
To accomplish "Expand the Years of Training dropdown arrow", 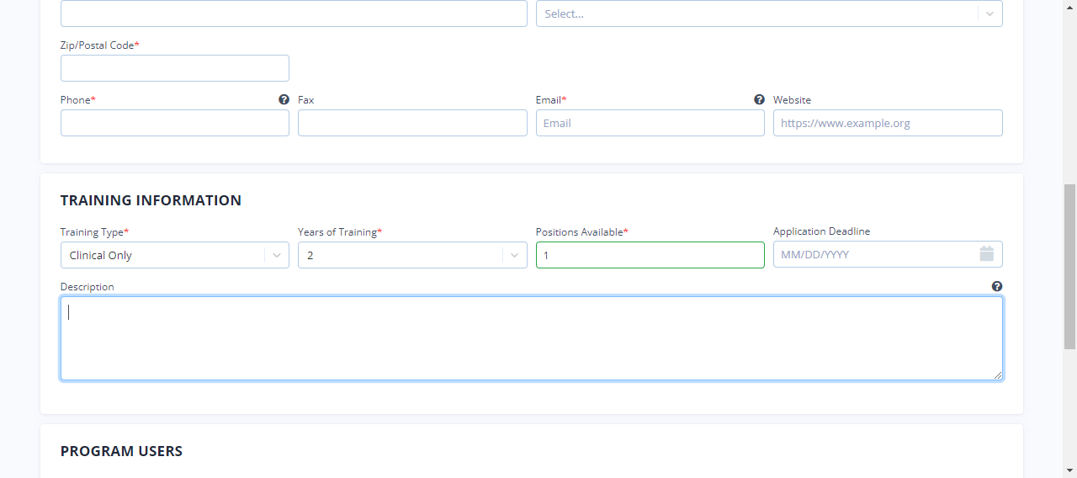I will (x=514, y=255).
